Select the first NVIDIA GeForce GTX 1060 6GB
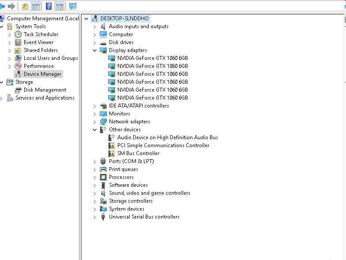Screen dimensions: 346x260 (x=152, y=58)
